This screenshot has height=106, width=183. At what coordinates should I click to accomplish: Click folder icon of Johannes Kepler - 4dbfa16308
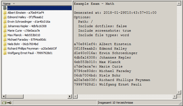pyautogui.click(x=5, y=26)
